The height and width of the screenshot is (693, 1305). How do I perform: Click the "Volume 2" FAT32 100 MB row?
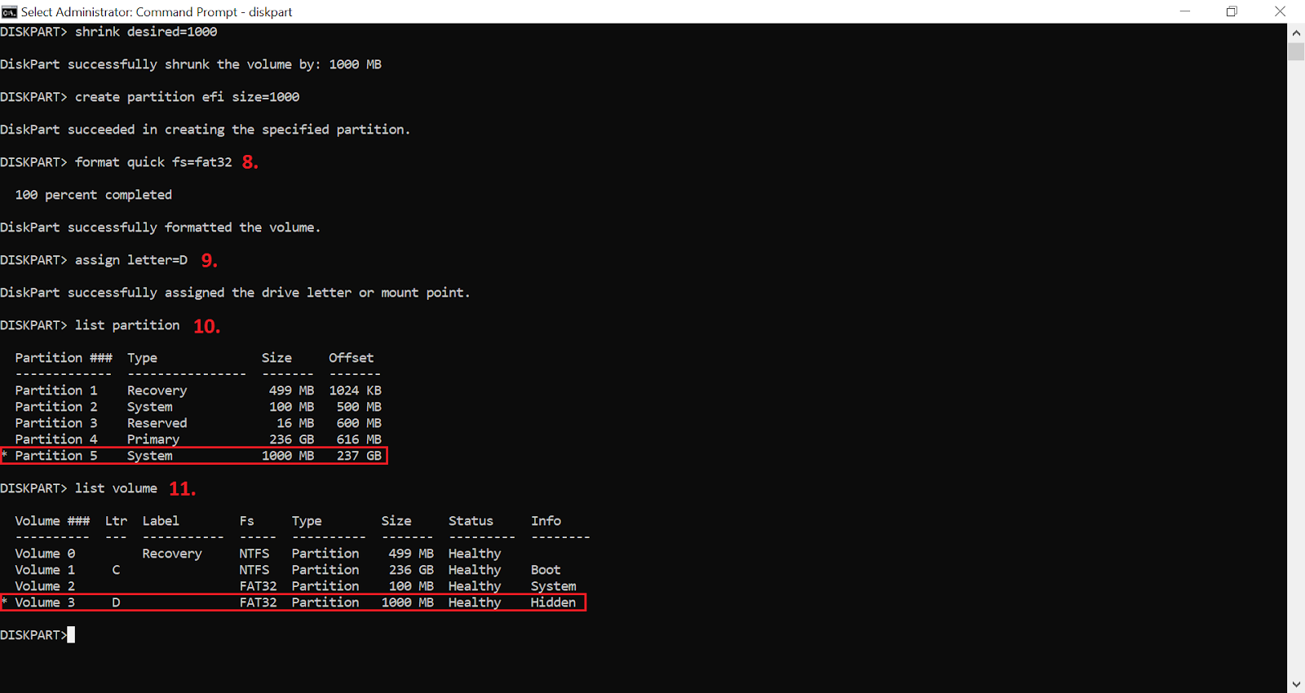[295, 586]
